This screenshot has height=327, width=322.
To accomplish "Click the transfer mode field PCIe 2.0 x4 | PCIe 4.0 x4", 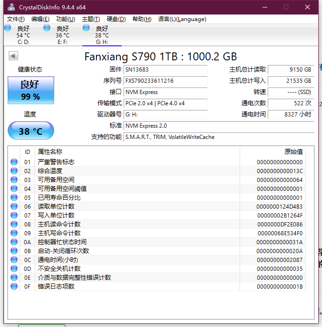I will pos(166,103).
